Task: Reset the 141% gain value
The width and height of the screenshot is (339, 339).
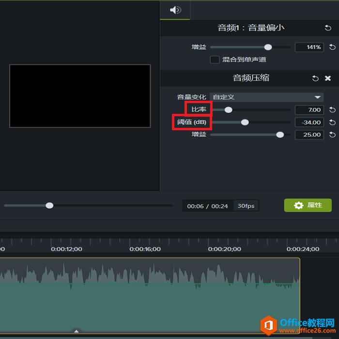Action: [332, 47]
